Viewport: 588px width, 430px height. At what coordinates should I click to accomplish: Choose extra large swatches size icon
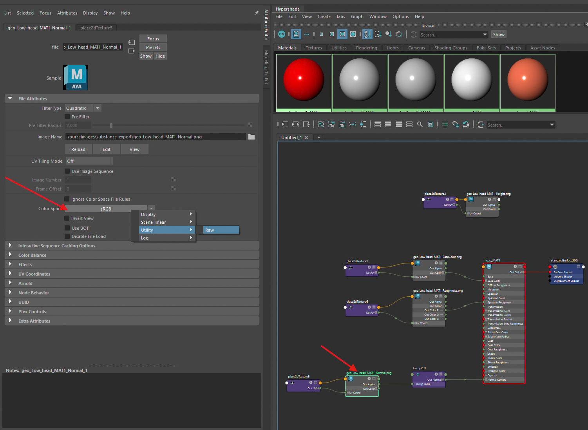point(353,34)
